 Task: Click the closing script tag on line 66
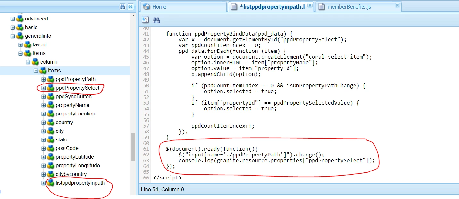click(168, 178)
